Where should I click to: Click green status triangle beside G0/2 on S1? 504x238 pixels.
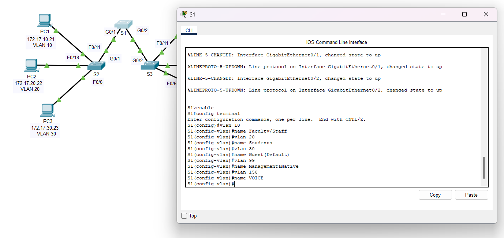pos(132,40)
